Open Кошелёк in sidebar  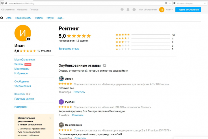[20, 94]
